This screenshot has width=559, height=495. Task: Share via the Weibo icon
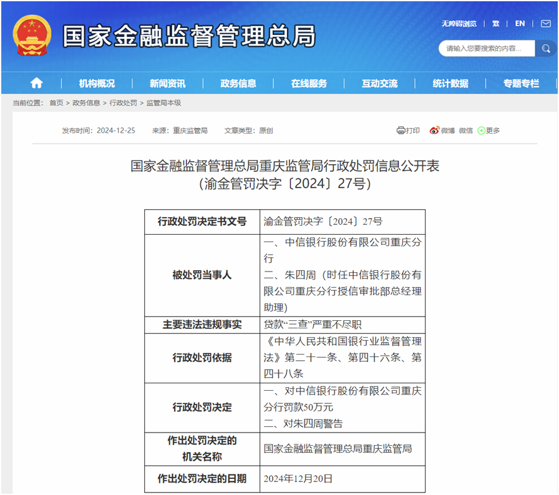(x=434, y=130)
